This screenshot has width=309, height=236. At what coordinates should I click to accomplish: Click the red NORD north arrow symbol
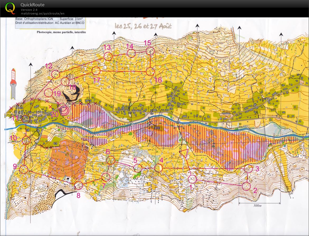tap(13, 84)
